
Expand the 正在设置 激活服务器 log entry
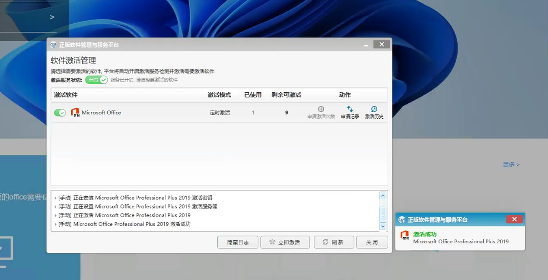click(x=56, y=207)
